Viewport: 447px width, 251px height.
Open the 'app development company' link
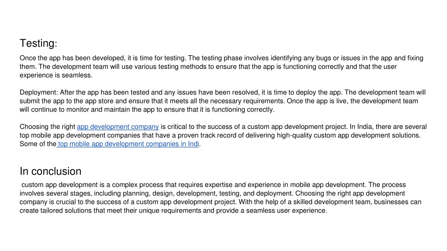pyautogui.click(x=118, y=127)
